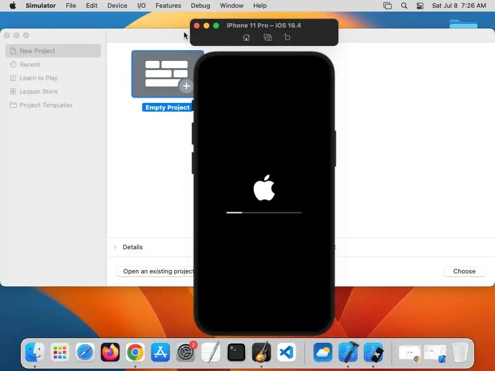495x371 pixels.
Task: Open the Apple menu
Action: tap(13, 6)
